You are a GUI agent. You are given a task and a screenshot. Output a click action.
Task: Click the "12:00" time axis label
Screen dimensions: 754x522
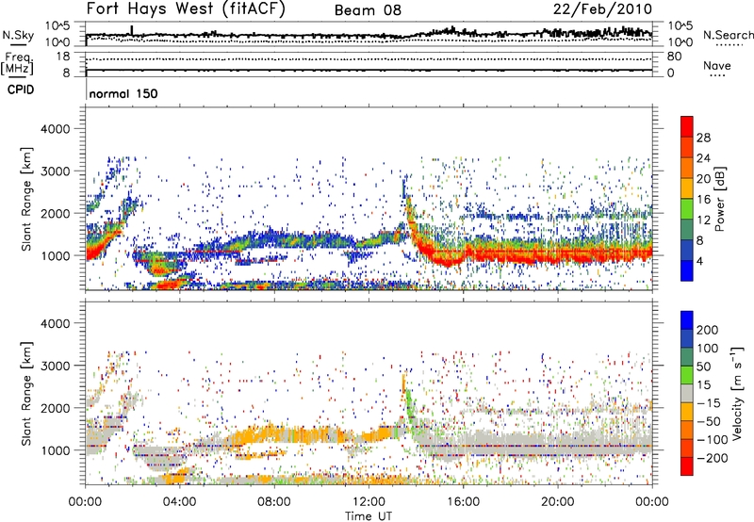[x=369, y=502]
